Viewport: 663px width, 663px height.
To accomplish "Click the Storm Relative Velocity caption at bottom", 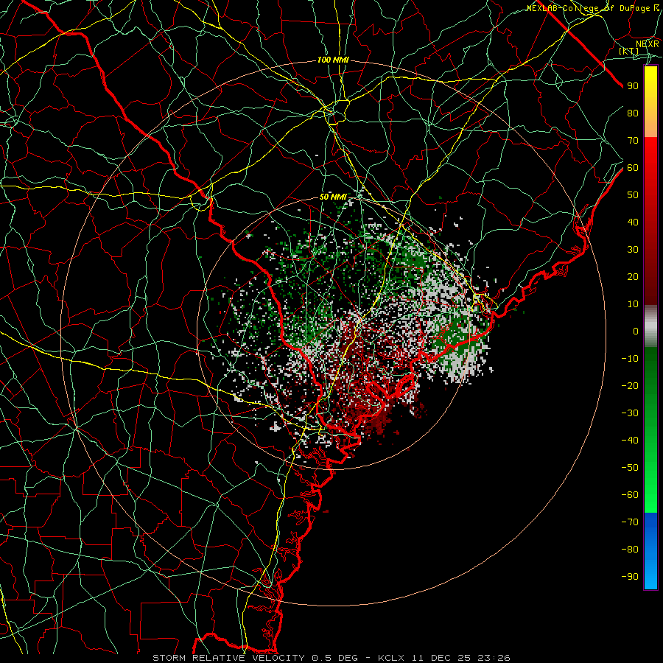I will tap(331, 658).
